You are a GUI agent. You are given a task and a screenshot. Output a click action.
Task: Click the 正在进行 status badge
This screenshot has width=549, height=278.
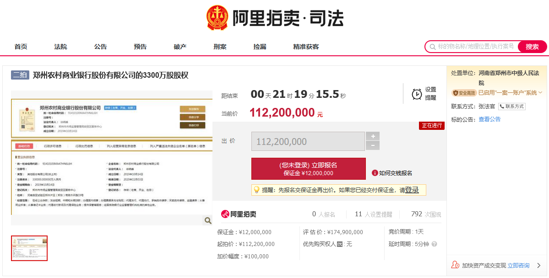tap(432, 126)
